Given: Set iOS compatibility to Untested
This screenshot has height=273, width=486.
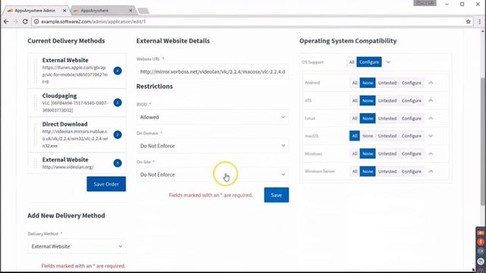Looking at the screenshot, I should pyautogui.click(x=387, y=101).
